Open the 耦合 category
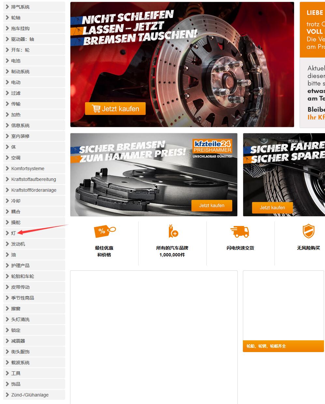Viewport: 325px width, 404px height. (34, 212)
